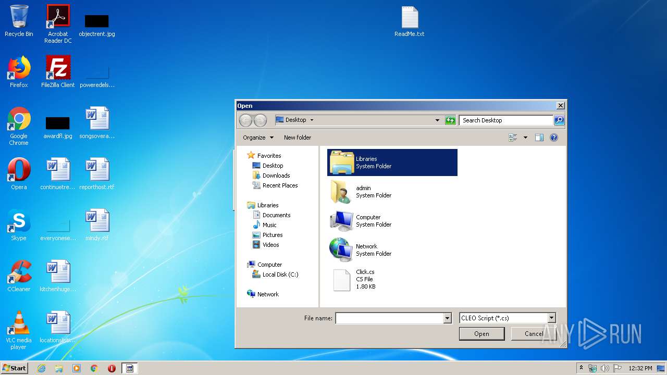This screenshot has height=375, width=667.
Task: Open Action Center flag tray icon
Action: [617, 368]
